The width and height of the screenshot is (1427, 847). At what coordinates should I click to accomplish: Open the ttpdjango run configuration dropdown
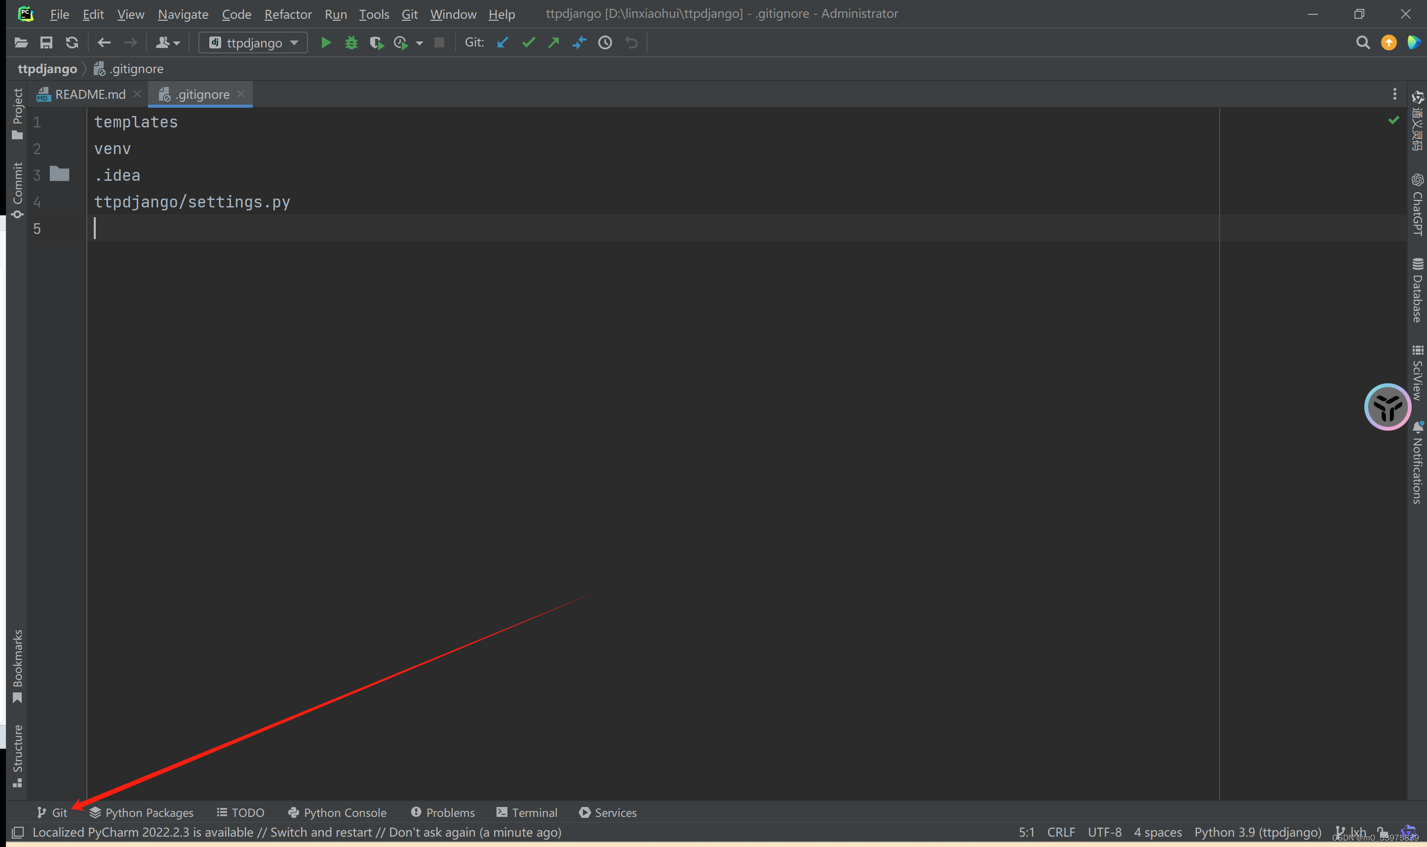pyautogui.click(x=253, y=43)
